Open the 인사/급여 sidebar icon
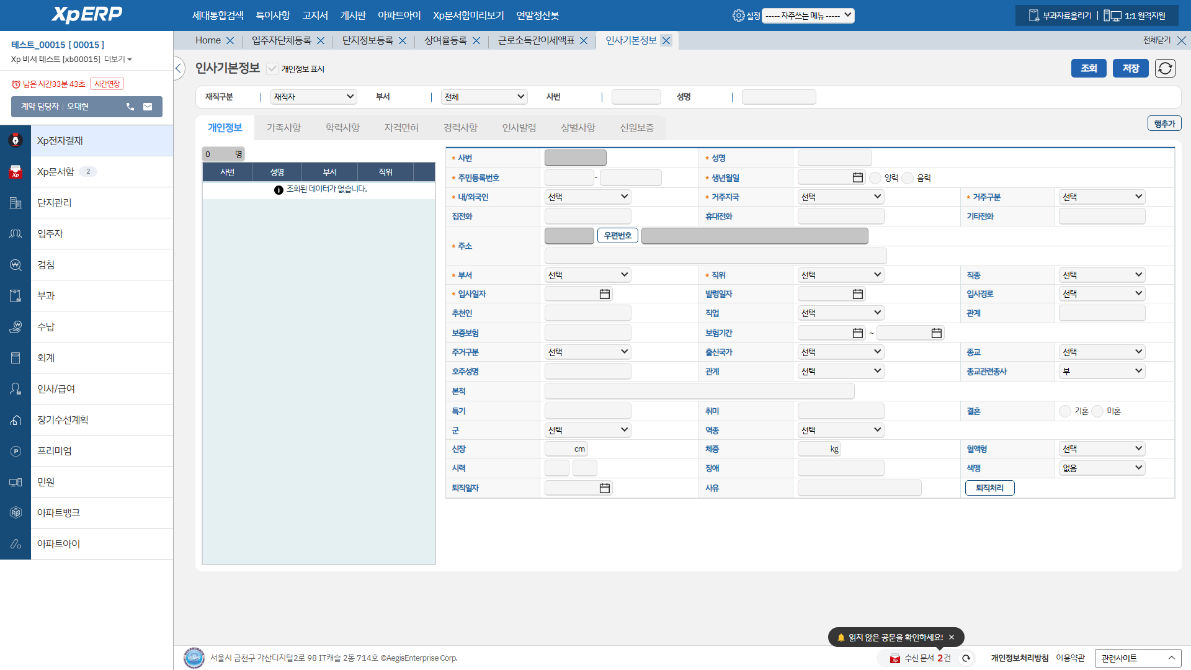Viewport: 1191px width, 670px height. click(16, 389)
